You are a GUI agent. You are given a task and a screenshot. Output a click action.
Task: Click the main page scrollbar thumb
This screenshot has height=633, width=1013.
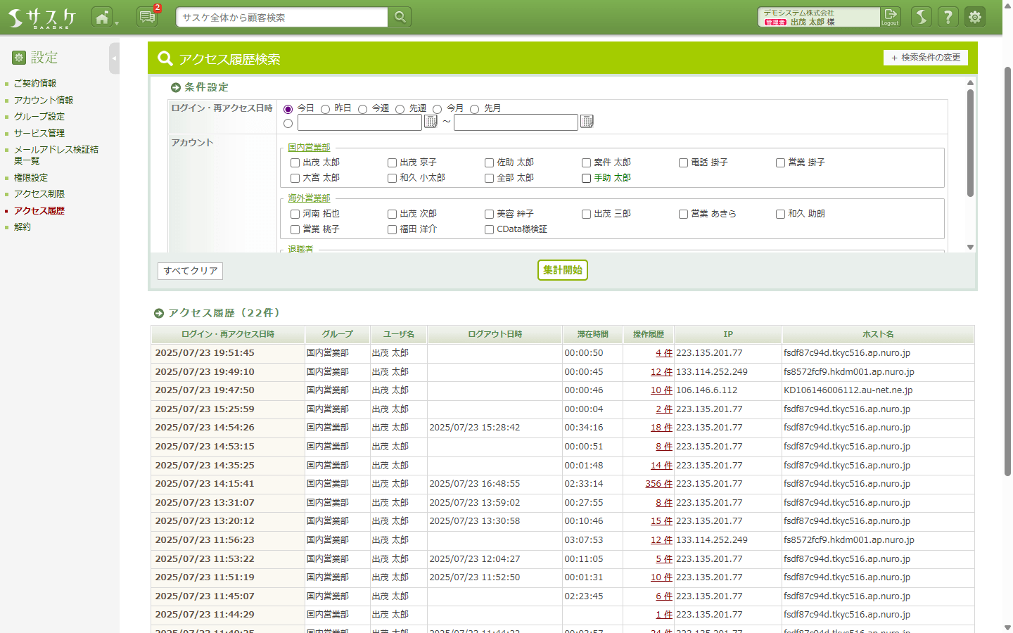tap(1007, 271)
